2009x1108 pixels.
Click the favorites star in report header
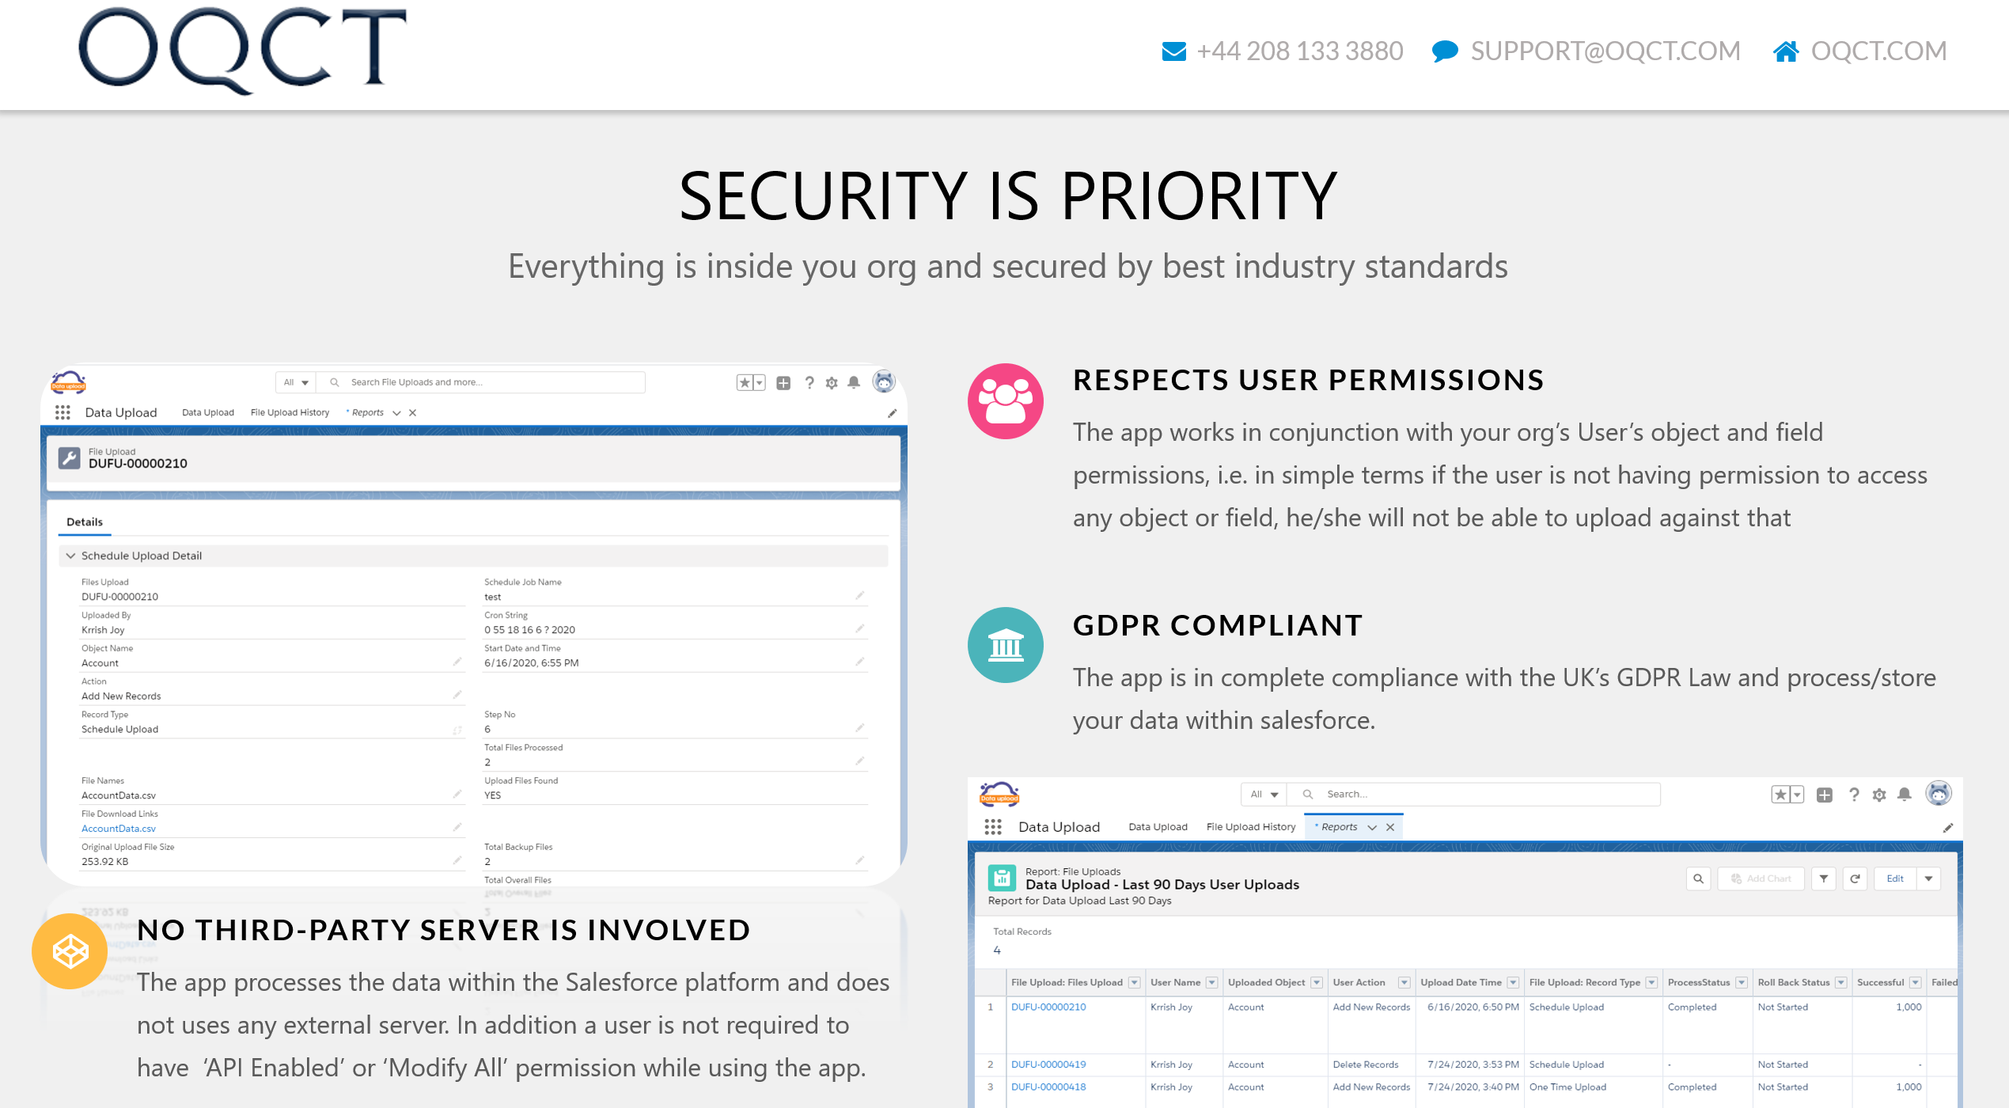click(1780, 795)
